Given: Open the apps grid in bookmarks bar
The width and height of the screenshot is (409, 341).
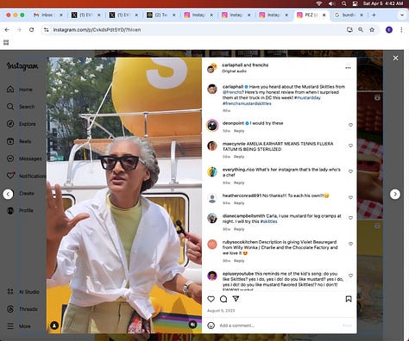Looking at the screenshot, I should point(6,42).
